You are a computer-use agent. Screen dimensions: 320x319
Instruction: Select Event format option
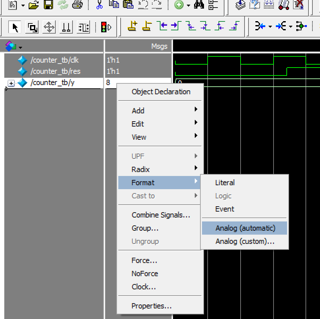[245, 209]
